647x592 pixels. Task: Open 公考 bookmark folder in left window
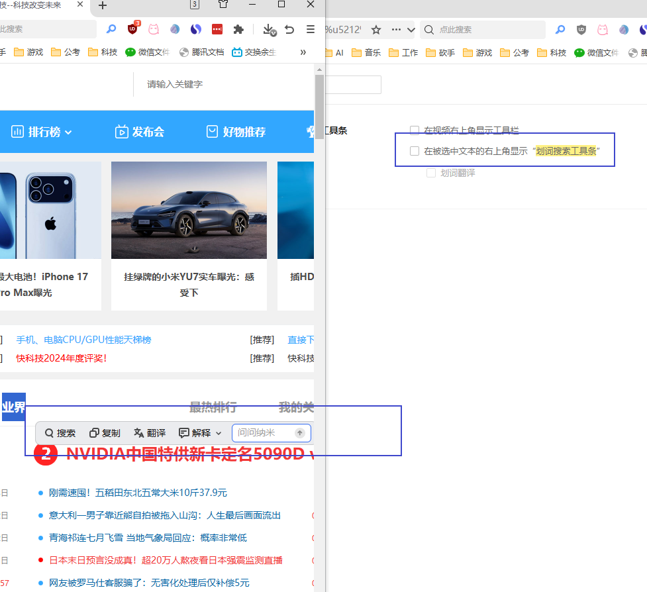click(x=65, y=52)
